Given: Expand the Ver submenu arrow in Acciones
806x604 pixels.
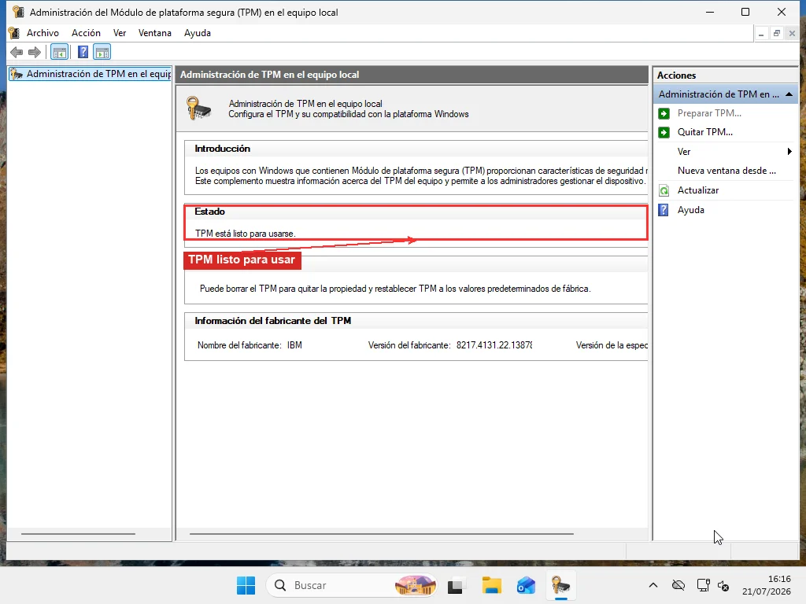Looking at the screenshot, I should 789,152.
